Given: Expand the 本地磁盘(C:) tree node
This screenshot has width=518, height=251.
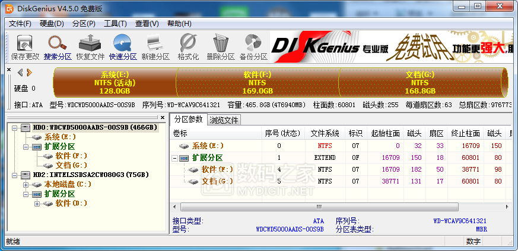Looking at the screenshot, I should coord(26,185).
